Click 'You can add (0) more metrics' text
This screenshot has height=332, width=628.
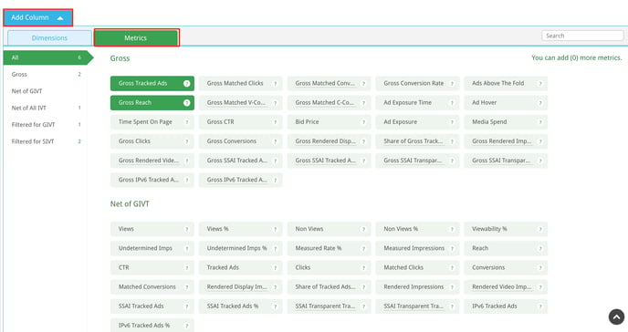point(576,58)
